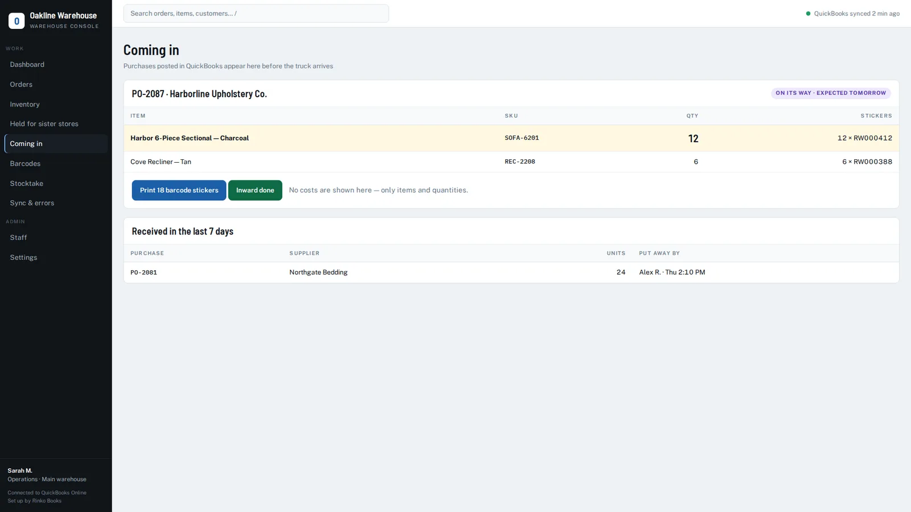Select Harbor 6-Piece Sectional — Charcoal row
Viewport: 911px width, 512px height.
coord(511,138)
